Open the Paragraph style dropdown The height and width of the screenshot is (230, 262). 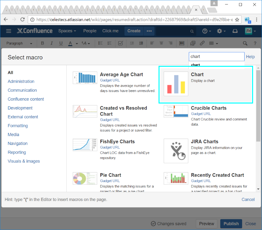(19, 43)
